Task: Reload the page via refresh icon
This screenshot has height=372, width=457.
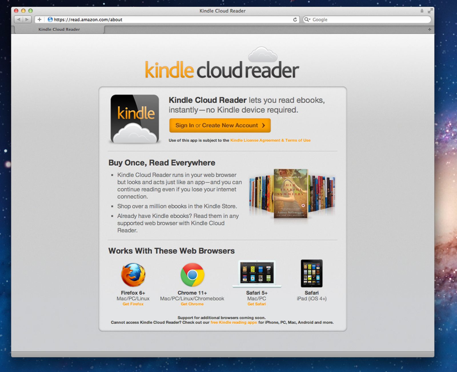Action: click(x=295, y=19)
